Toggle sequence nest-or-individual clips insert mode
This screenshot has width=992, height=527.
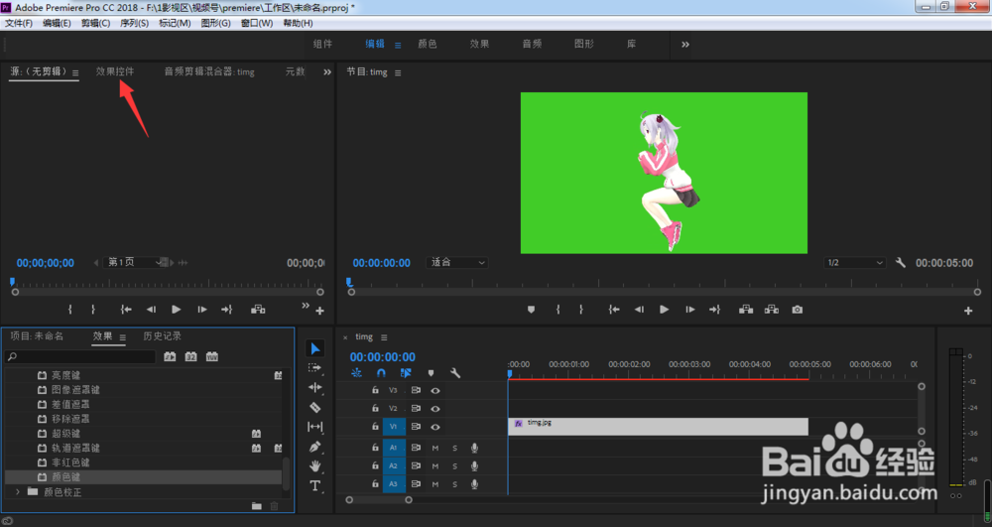357,373
